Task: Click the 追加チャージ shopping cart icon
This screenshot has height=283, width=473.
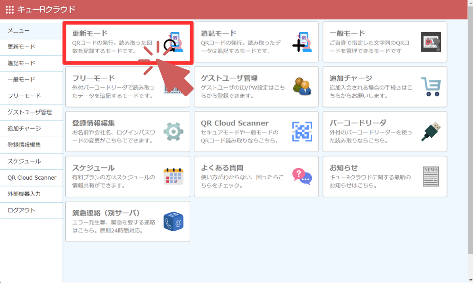Action: pos(431,87)
